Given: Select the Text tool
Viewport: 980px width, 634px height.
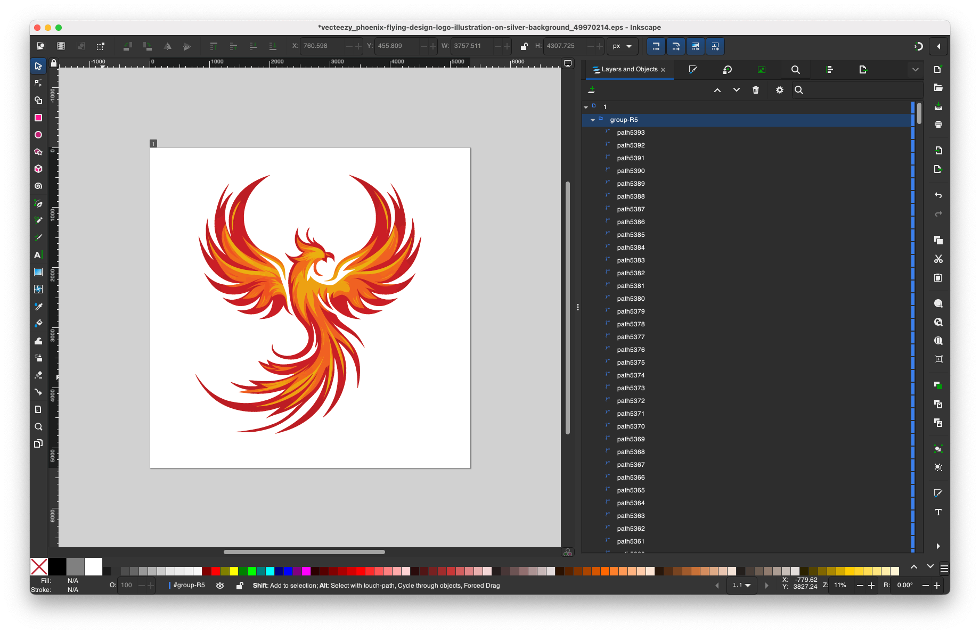Looking at the screenshot, I should pyautogui.click(x=38, y=255).
